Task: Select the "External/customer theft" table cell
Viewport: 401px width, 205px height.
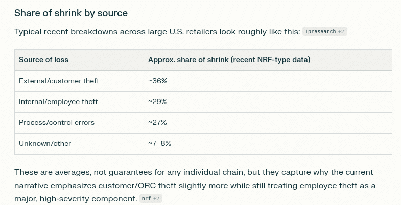Action: [x=59, y=81]
